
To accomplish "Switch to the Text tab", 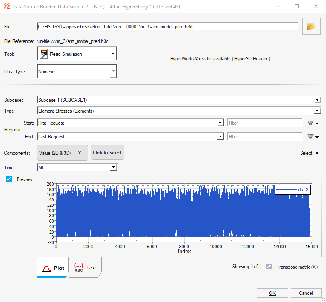I will 85,268.
